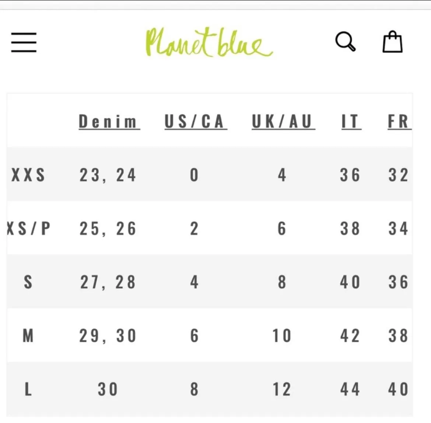The image size is (431, 423).
Task: Open the shopping bag cart
Action: [x=393, y=42]
